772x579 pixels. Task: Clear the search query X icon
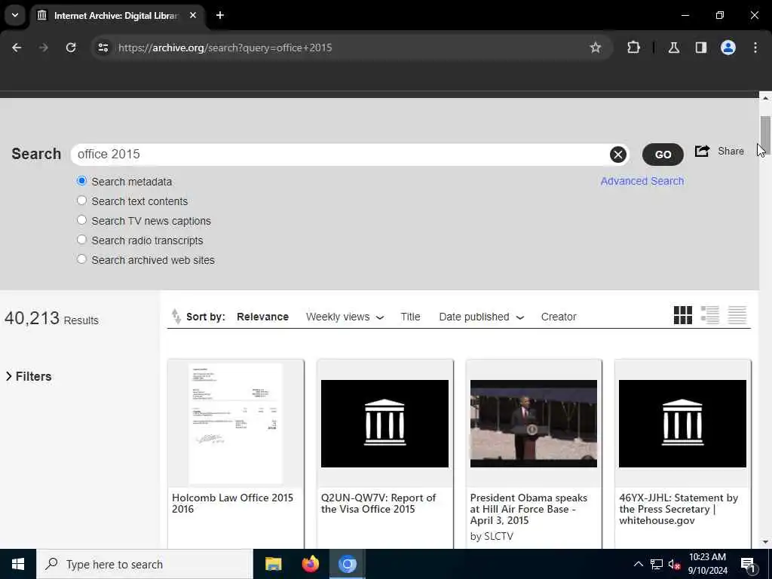point(618,155)
